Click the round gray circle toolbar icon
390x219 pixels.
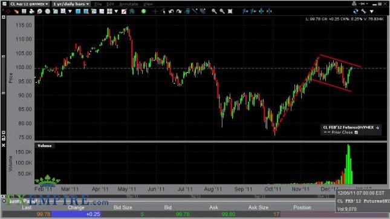48,11
